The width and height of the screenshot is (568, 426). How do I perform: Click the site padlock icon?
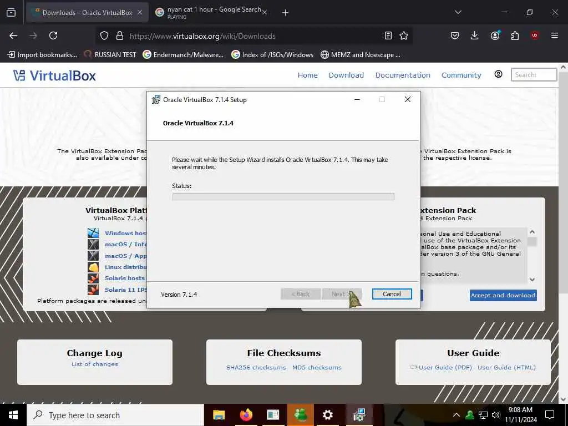(x=120, y=36)
